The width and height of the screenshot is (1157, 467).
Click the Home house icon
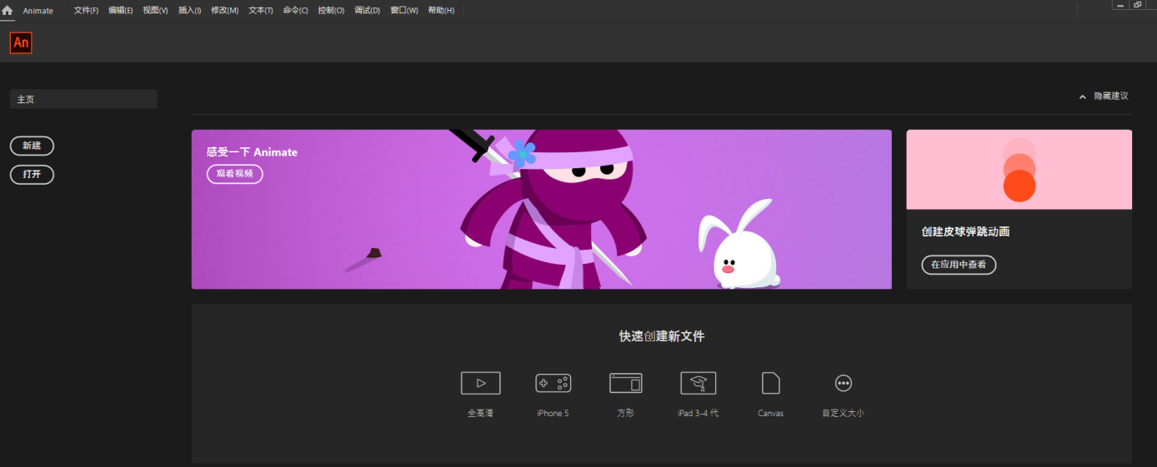8,11
